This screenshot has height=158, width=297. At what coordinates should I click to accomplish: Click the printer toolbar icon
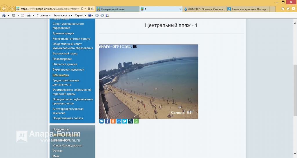[29, 16]
